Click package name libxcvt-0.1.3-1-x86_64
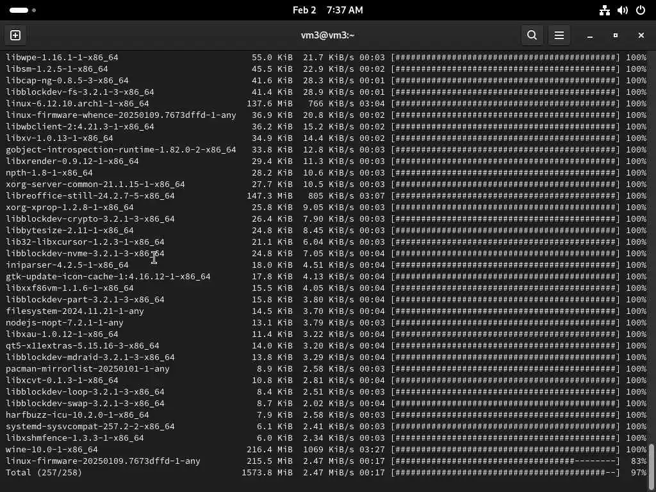Image resolution: width=656 pixels, height=492 pixels. click(x=62, y=381)
